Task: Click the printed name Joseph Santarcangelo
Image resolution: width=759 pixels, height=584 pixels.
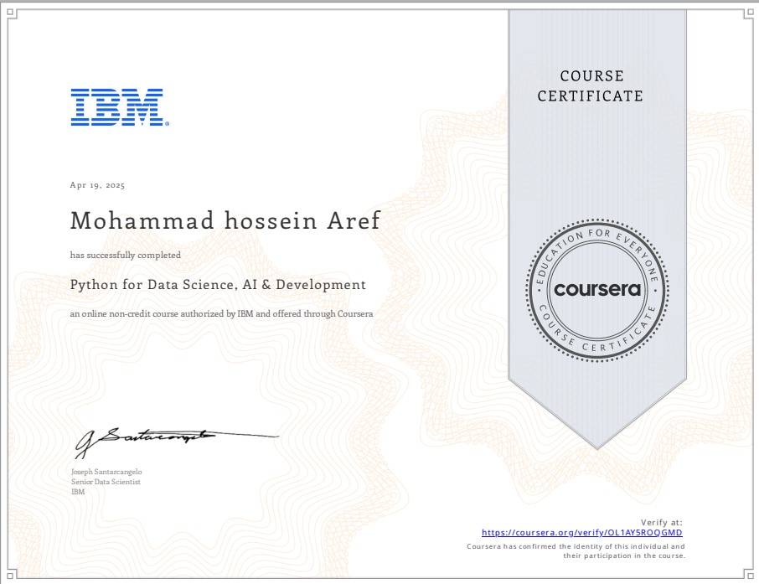Action: (x=106, y=472)
